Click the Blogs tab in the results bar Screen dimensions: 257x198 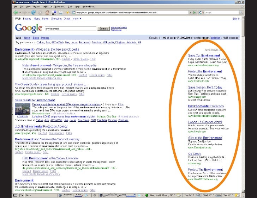click(36, 38)
